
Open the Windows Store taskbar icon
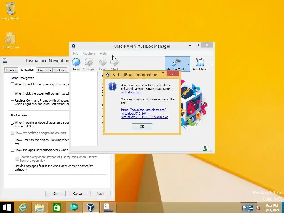pos(57,207)
